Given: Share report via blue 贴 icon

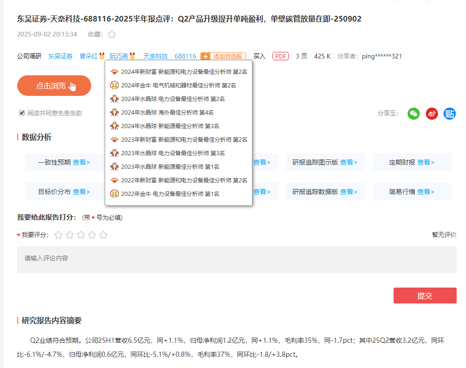Looking at the screenshot, I should (x=449, y=114).
